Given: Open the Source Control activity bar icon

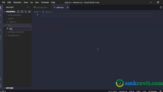Looking at the screenshot, I should click(1, 22).
